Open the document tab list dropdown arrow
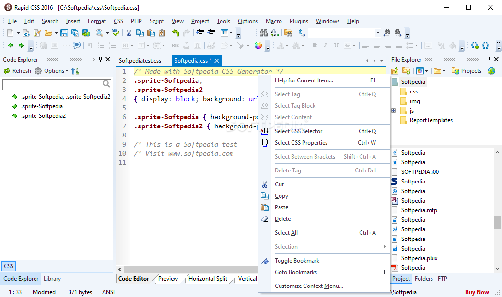 point(382,61)
